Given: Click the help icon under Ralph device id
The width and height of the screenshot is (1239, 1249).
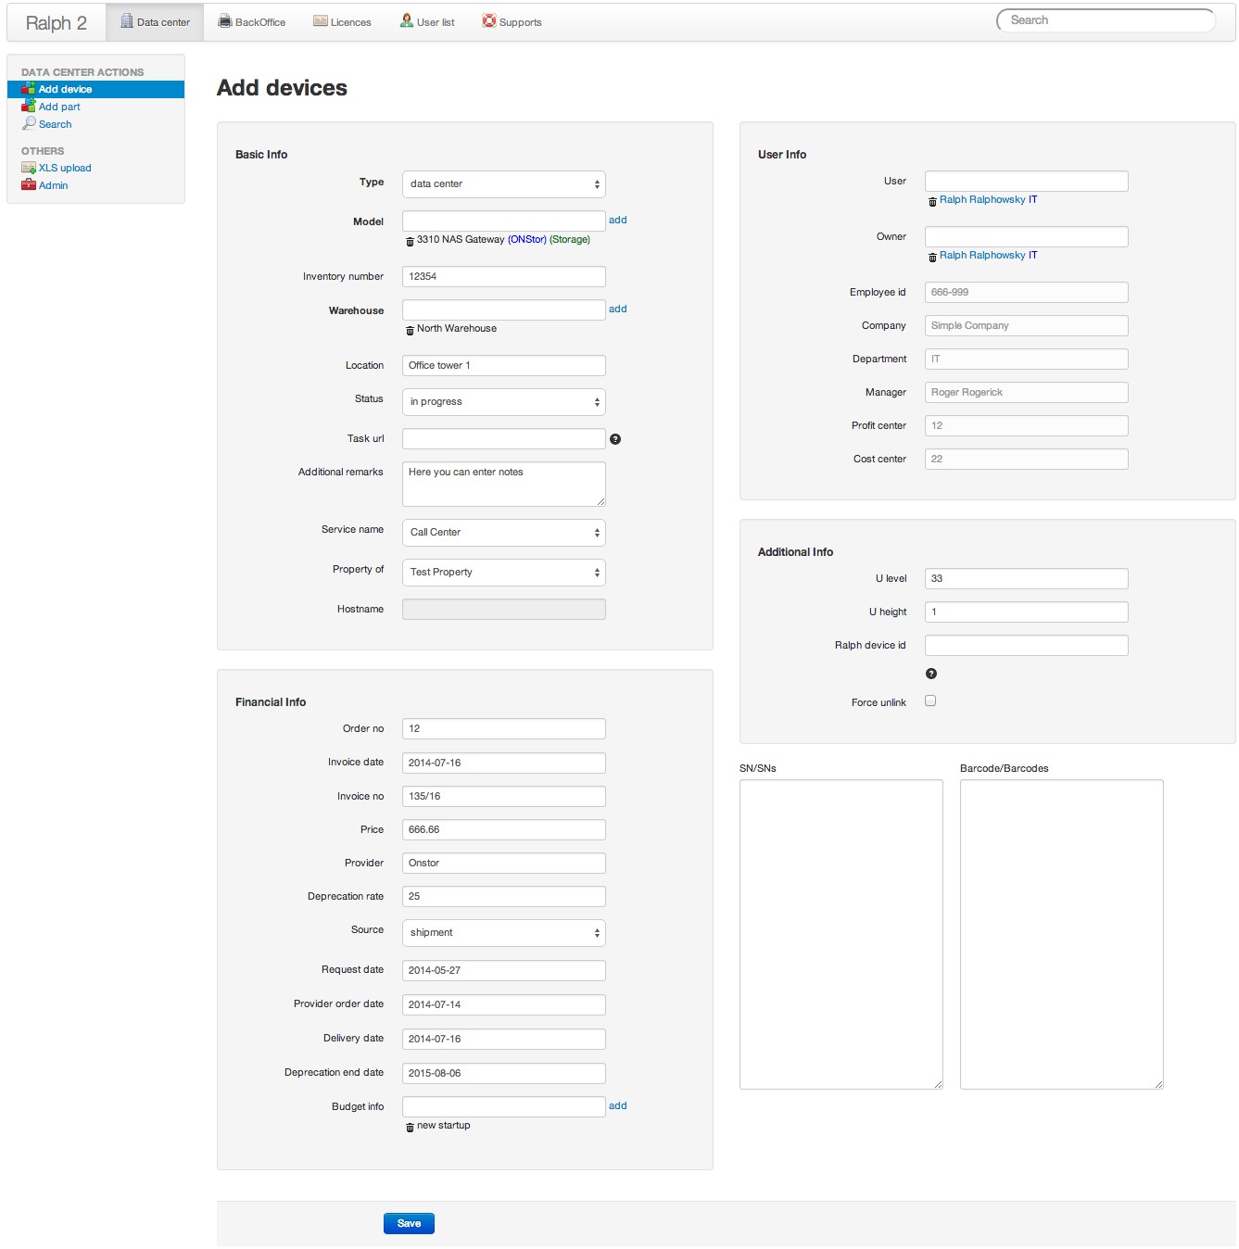Looking at the screenshot, I should [x=931, y=674].
